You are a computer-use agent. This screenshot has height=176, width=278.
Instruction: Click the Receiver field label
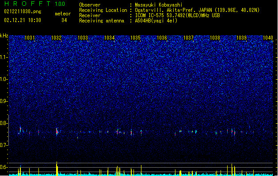pyautogui.click(x=90, y=15)
